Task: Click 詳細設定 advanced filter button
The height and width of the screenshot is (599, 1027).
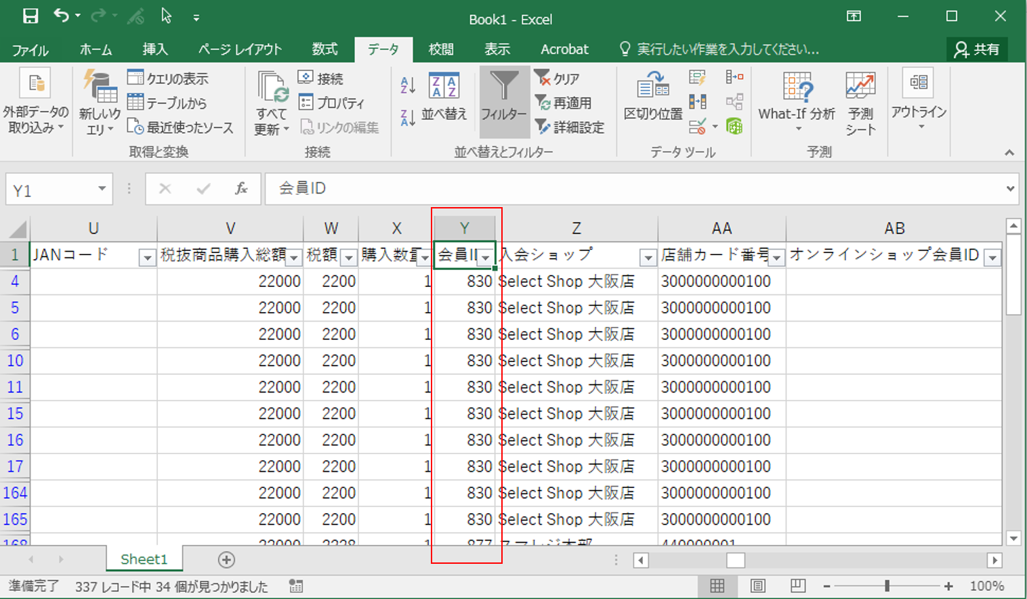Action: 570,127
